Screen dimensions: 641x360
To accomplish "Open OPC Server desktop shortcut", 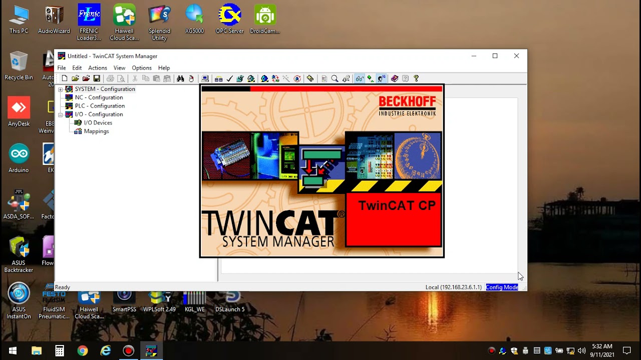I will point(229,20).
